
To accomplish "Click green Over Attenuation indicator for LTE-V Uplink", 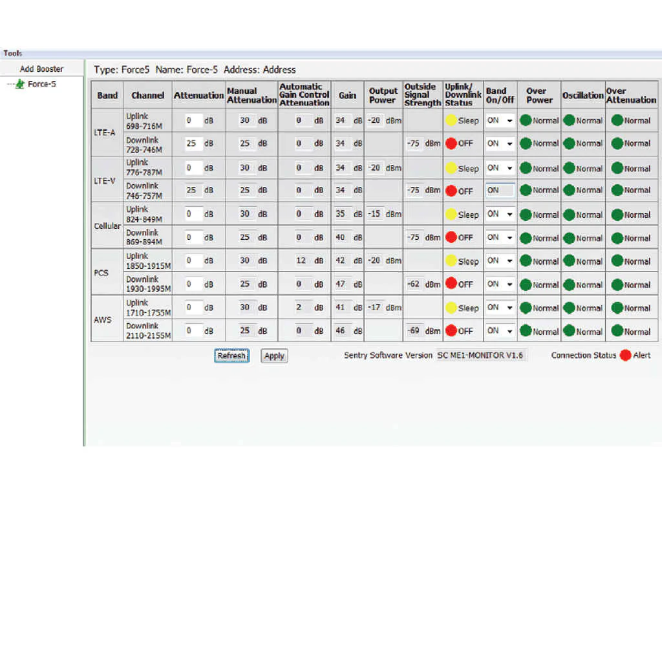I will click(x=617, y=168).
